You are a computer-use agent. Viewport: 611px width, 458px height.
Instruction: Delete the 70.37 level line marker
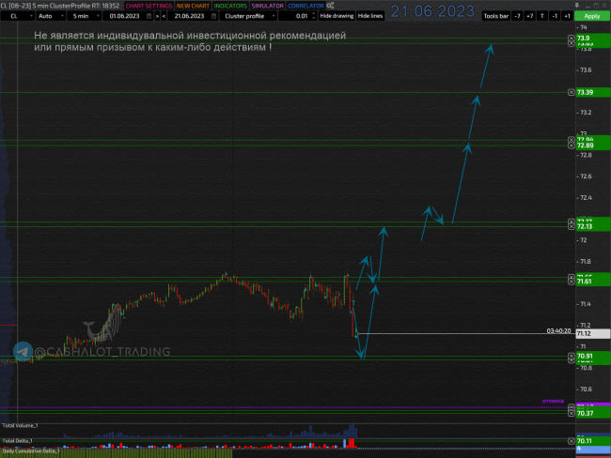click(571, 413)
